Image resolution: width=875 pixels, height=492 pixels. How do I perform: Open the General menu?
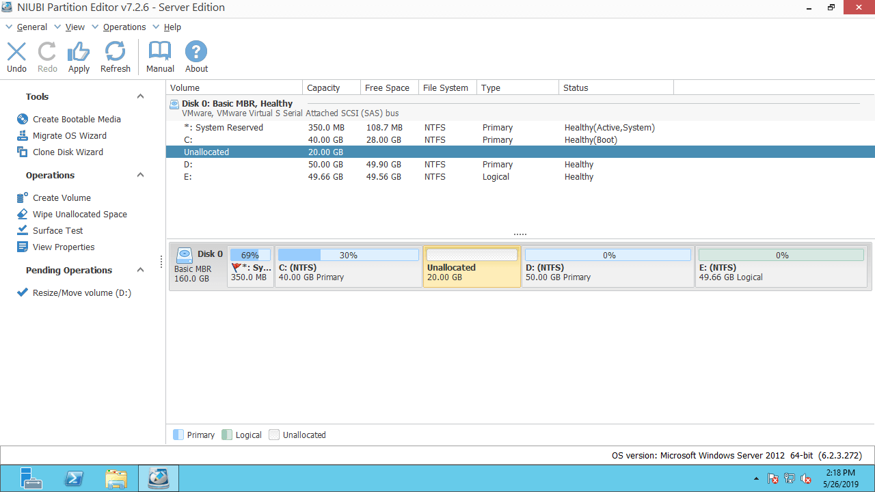click(x=31, y=27)
